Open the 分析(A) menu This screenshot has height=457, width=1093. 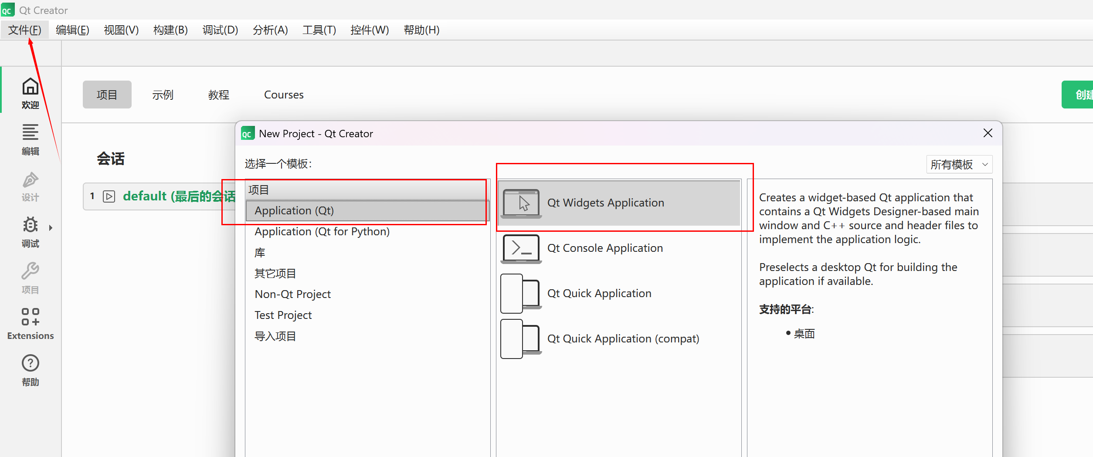pyautogui.click(x=270, y=30)
